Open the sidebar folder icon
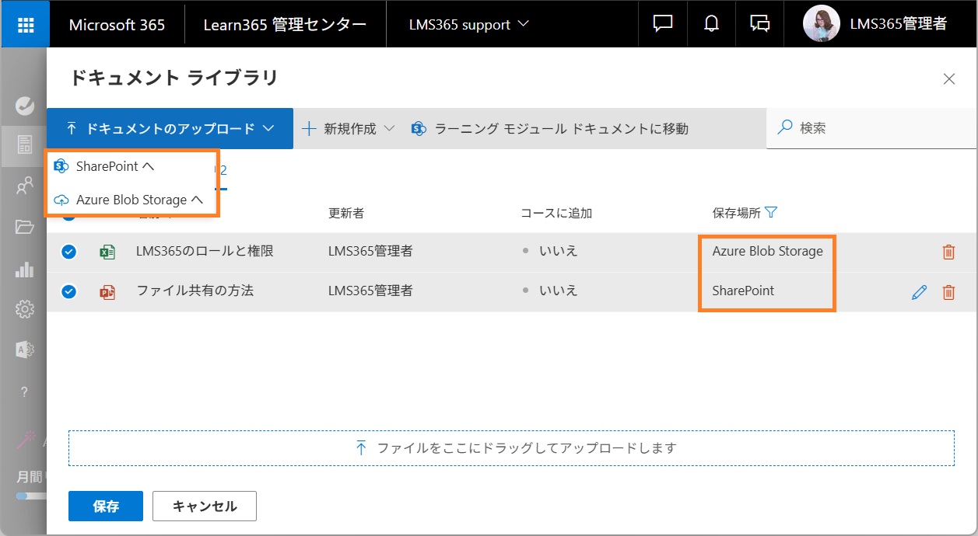 click(x=25, y=228)
